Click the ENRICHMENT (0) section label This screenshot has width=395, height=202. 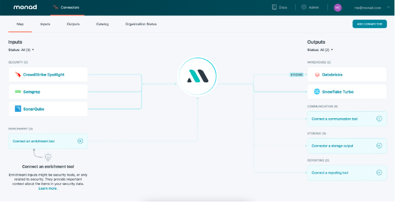coord(21,129)
